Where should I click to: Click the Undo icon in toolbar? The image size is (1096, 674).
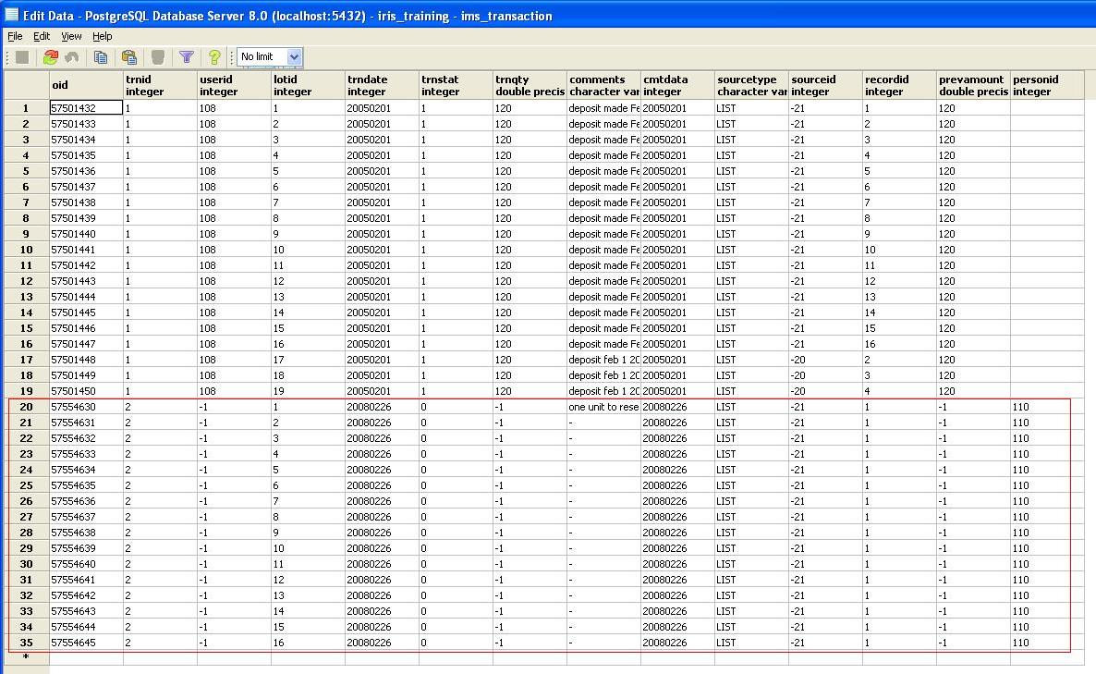point(72,57)
